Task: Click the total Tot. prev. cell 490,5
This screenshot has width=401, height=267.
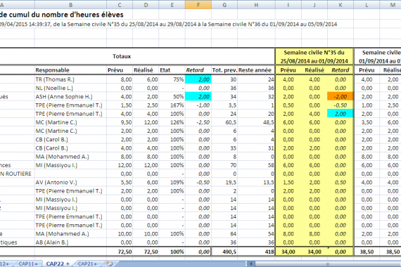Action: [x=224, y=252]
